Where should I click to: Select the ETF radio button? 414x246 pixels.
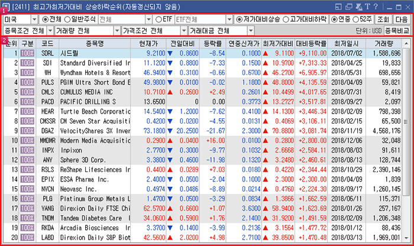pos(159,20)
